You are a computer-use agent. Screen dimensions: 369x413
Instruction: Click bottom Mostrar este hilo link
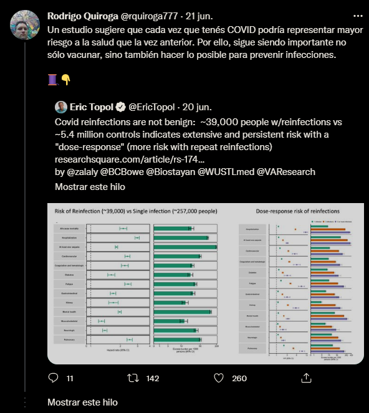pyautogui.click(x=82, y=402)
